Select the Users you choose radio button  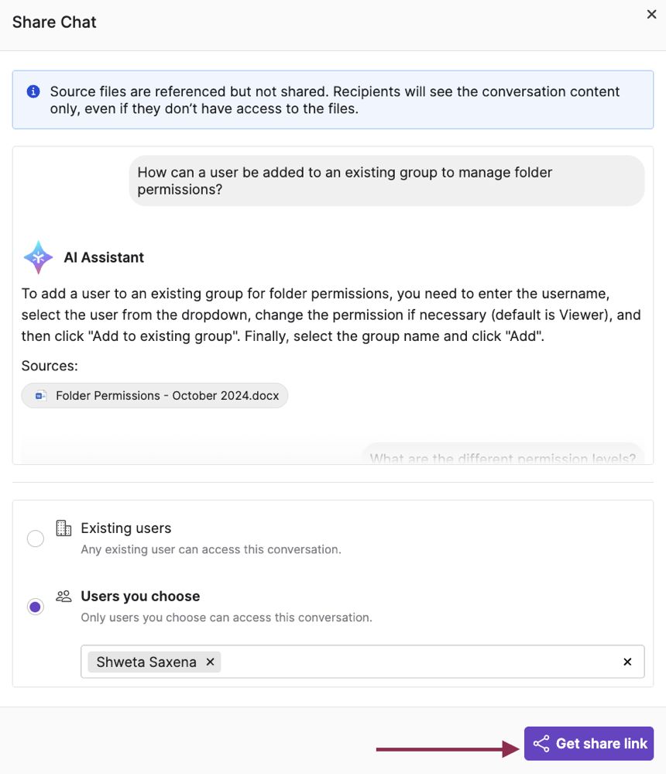[35, 607]
